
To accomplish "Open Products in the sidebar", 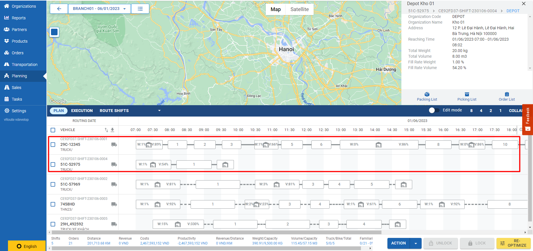I will tap(19, 41).
